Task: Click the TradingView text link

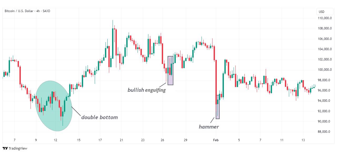Action: point(18,149)
